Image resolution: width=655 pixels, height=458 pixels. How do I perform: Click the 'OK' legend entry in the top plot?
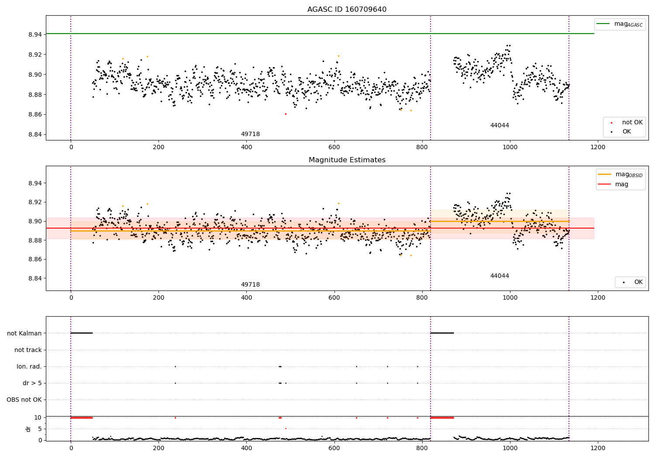pos(627,131)
